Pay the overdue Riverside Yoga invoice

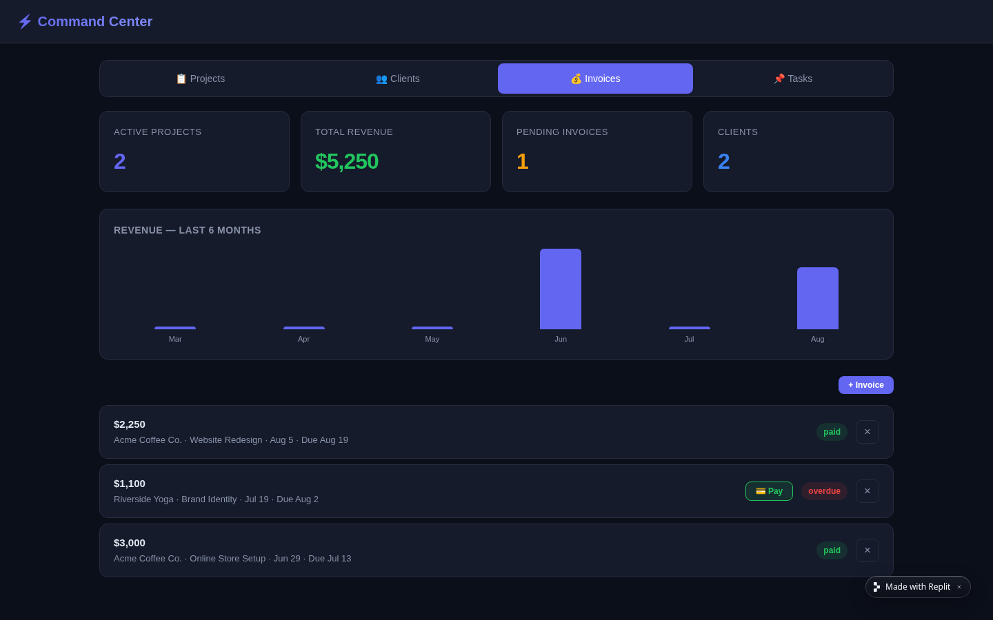(x=769, y=491)
